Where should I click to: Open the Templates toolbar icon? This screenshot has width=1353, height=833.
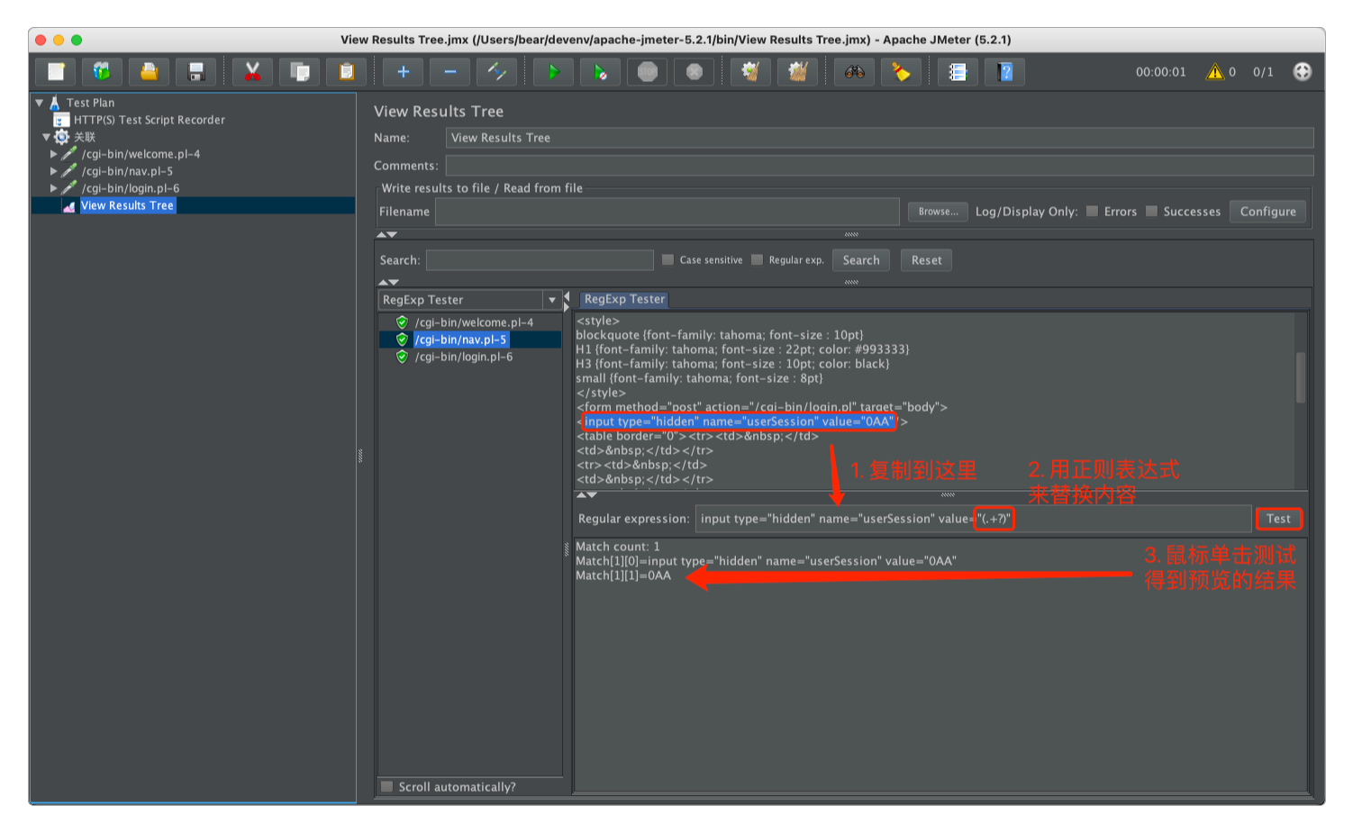(x=103, y=72)
